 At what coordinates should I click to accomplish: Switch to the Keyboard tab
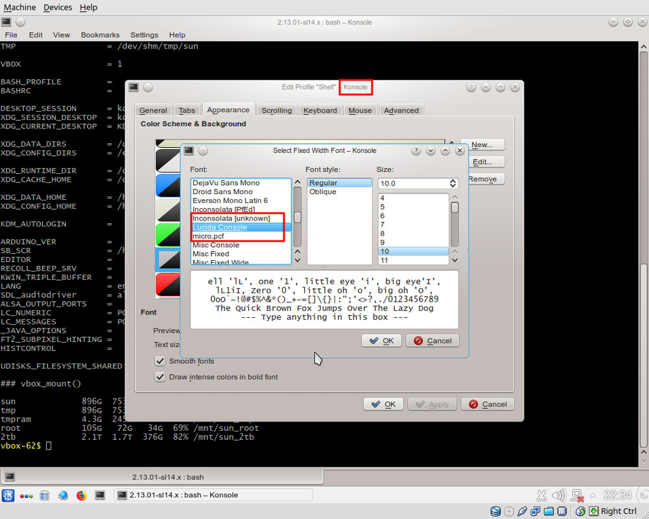(x=320, y=110)
